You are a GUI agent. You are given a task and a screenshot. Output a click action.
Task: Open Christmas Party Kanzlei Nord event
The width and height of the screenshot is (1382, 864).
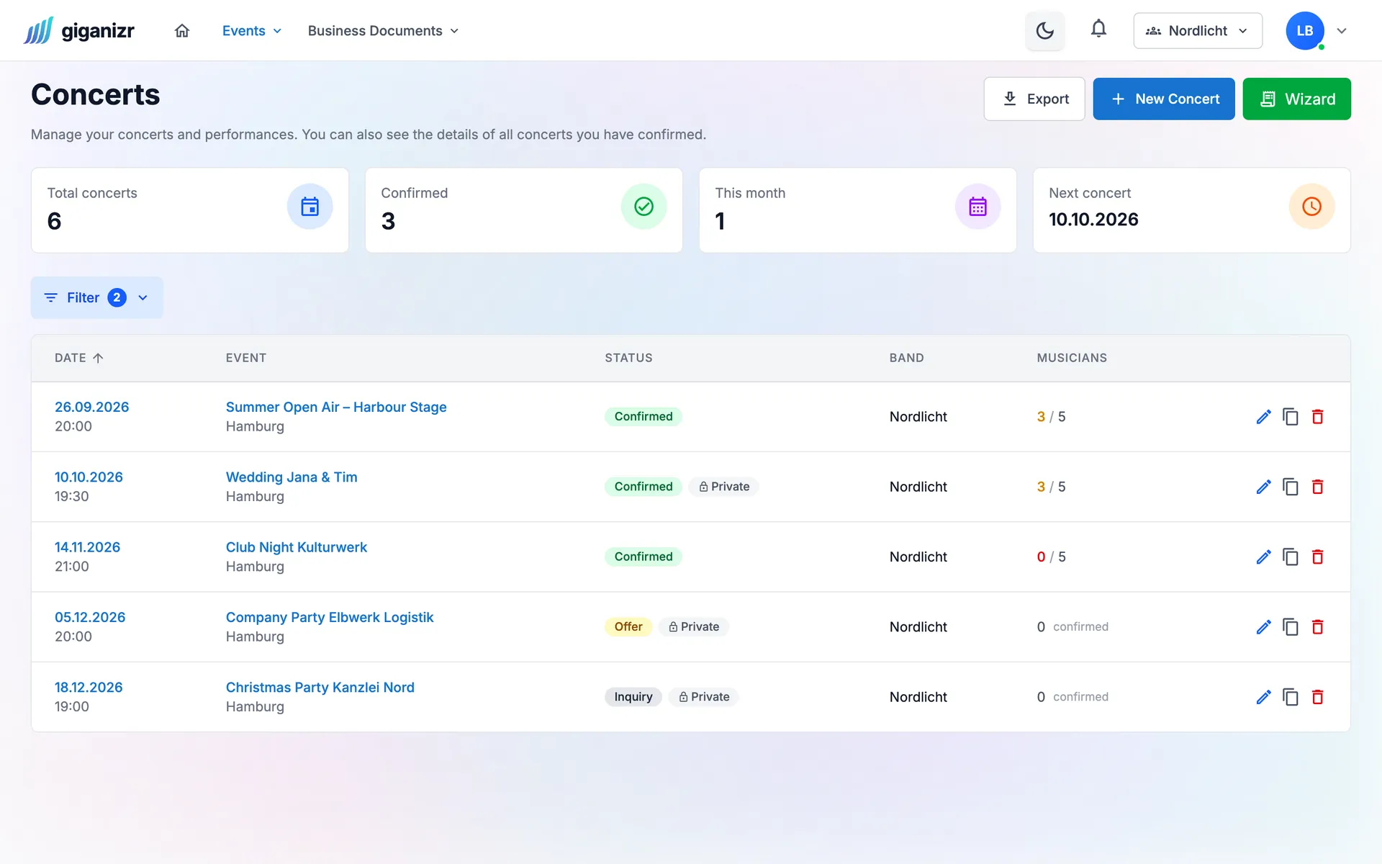(320, 687)
